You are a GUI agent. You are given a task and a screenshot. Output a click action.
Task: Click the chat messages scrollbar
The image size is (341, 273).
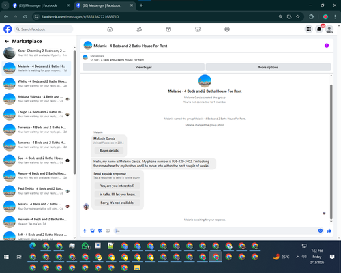(331, 152)
